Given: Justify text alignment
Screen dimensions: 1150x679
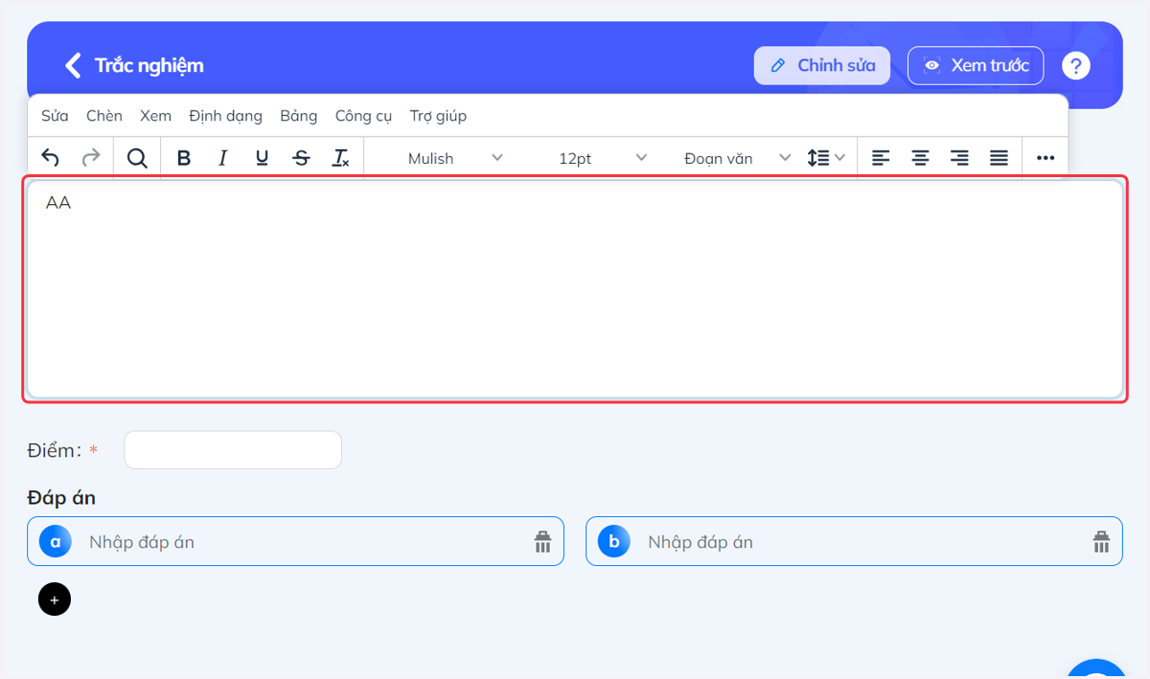Looking at the screenshot, I should point(999,158).
